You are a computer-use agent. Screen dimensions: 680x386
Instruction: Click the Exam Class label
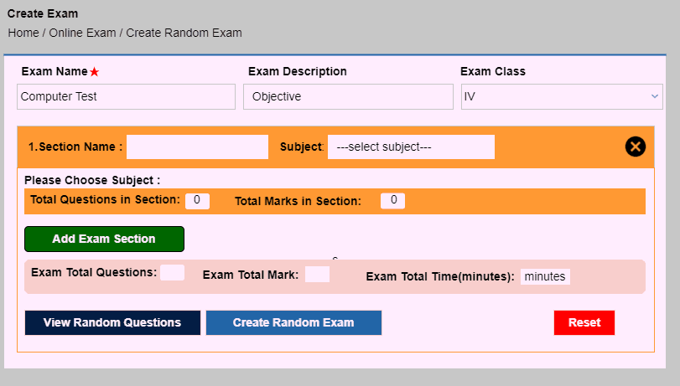(x=493, y=71)
